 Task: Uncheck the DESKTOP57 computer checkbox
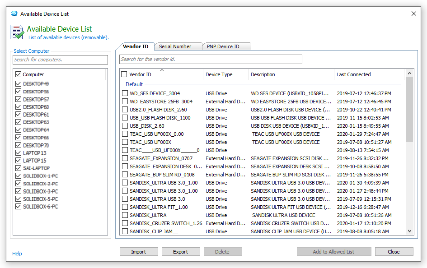coord(18,99)
